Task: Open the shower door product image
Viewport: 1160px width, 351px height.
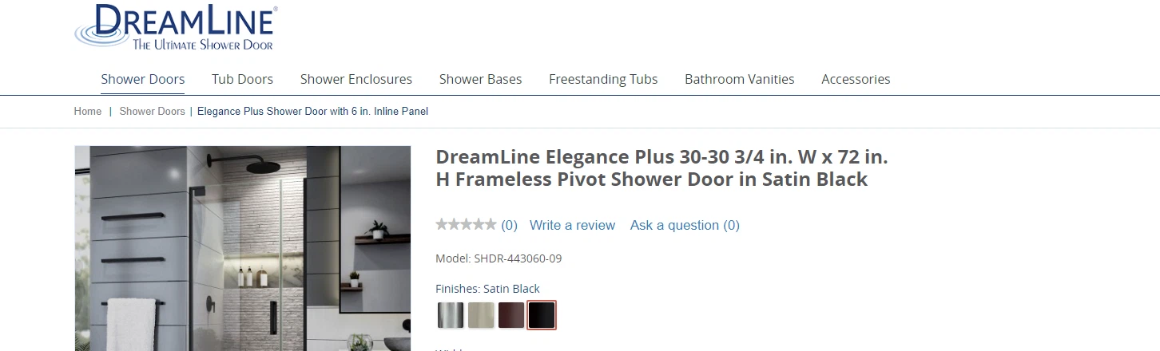Action: tap(242, 248)
